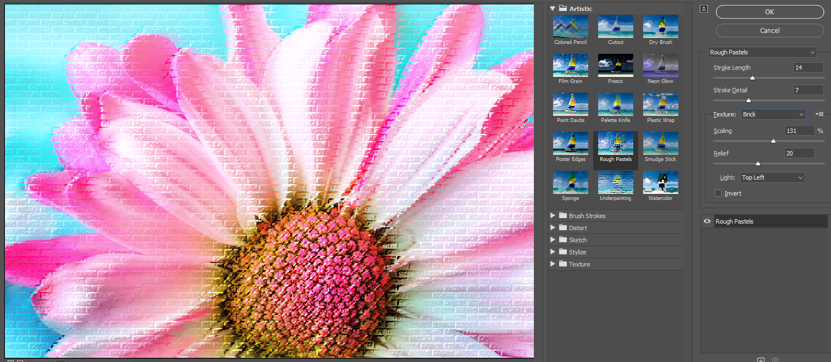Viewport: 831px width, 362px height.
Task: Select the Sponge filter thumbnail
Action: (570, 182)
